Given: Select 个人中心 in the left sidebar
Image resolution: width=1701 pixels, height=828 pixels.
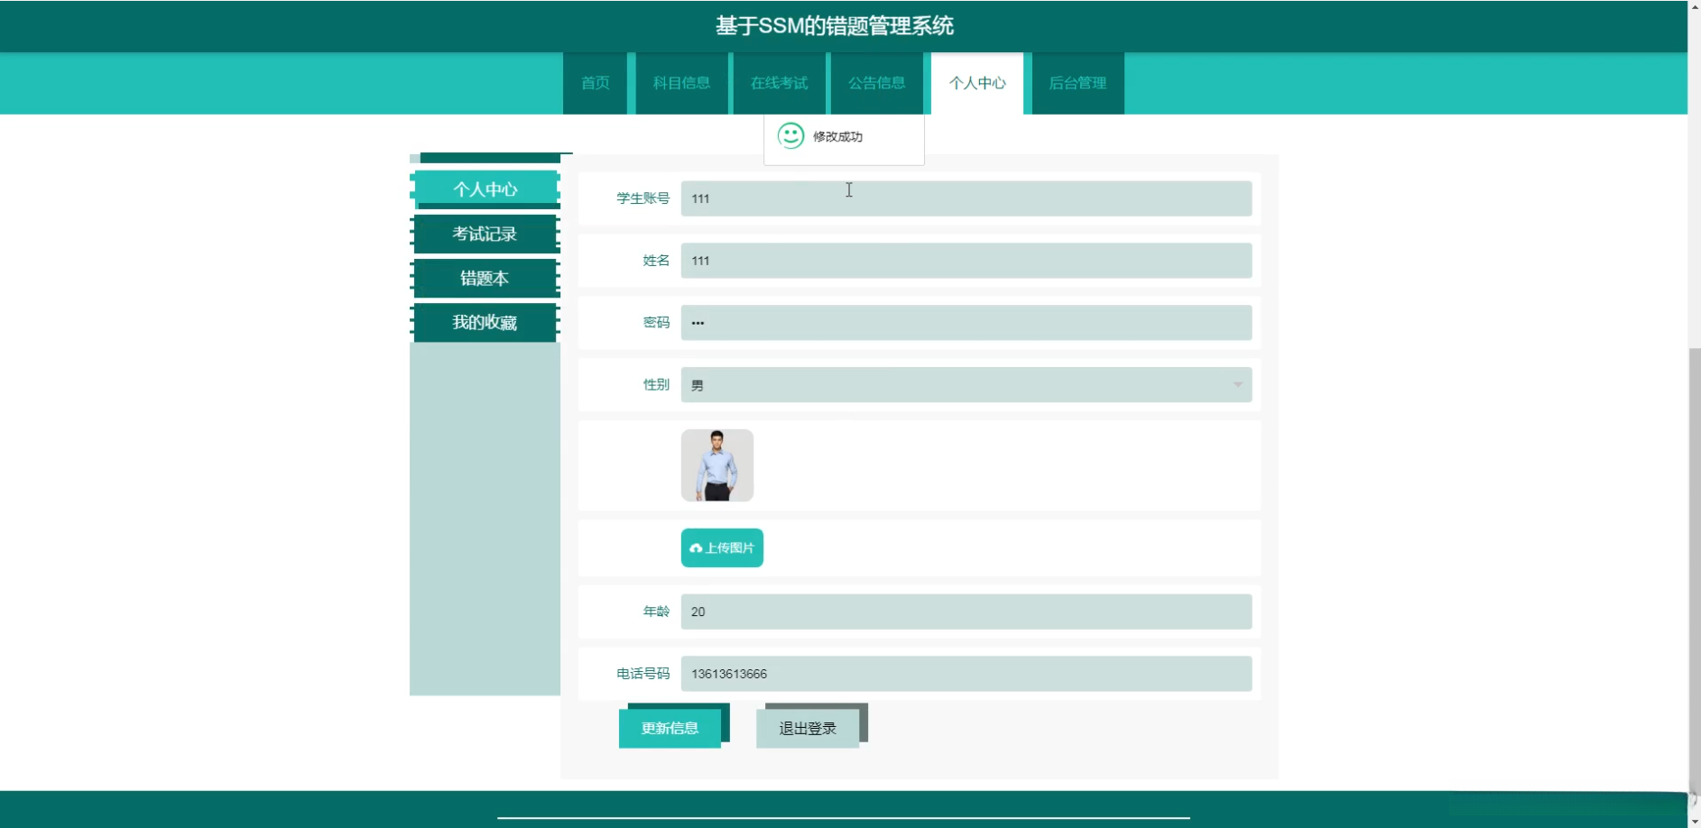Looking at the screenshot, I should [x=485, y=189].
